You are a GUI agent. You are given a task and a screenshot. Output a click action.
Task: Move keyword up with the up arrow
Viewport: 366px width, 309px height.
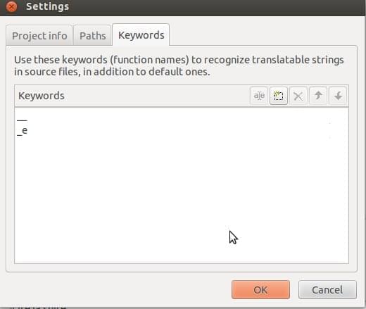click(x=318, y=96)
